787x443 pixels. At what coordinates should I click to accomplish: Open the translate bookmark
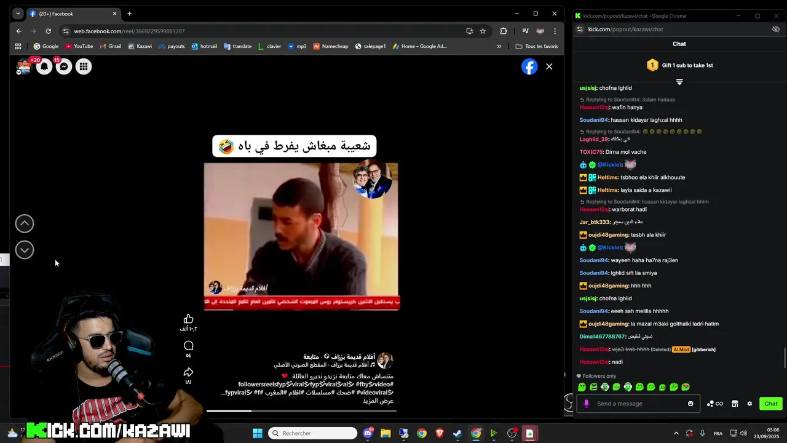click(237, 46)
